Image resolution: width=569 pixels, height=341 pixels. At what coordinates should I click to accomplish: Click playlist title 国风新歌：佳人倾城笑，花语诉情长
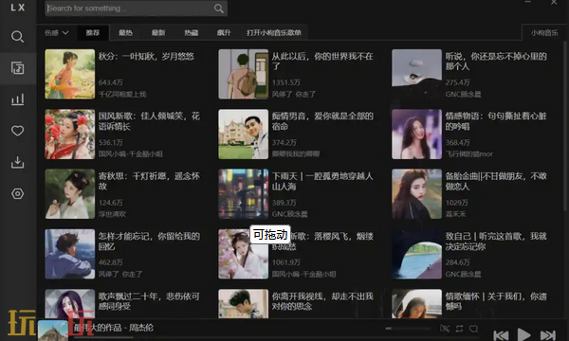tap(149, 121)
